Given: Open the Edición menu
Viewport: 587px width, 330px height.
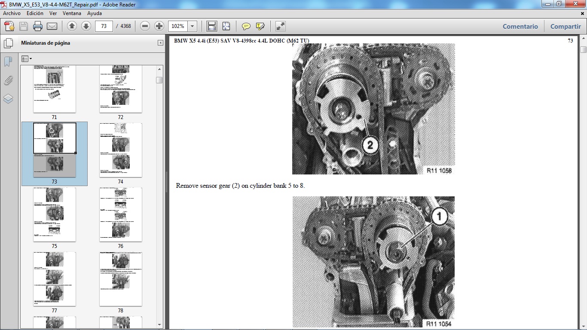Looking at the screenshot, I should coord(35,13).
